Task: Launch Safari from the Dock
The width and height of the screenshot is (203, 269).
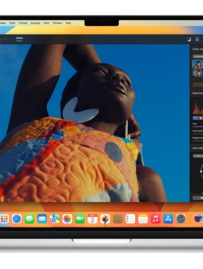Action: coord(17,219)
